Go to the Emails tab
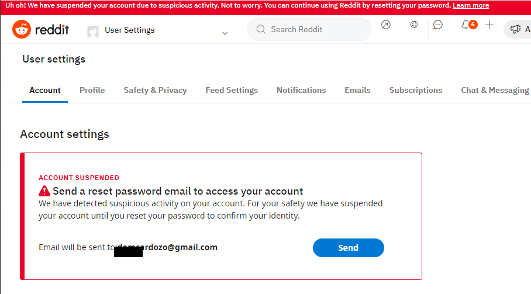This screenshot has height=294, width=531. [x=357, y=91]
